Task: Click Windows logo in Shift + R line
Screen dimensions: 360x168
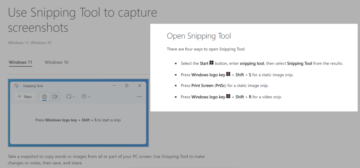Action: pyautogui.click(x=228, y=96)
